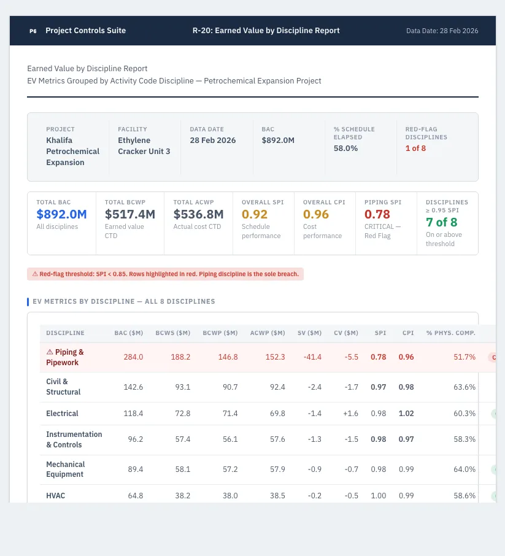Select the Mechanical Equipment row

click(268, 469)
